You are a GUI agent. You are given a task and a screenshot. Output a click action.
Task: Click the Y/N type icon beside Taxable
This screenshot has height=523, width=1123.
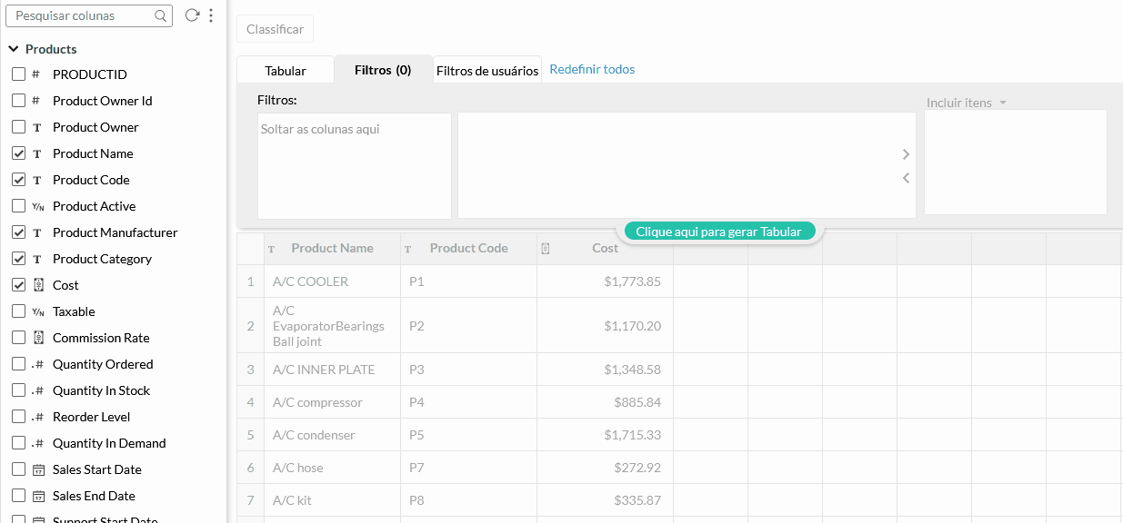coord(37,312)
